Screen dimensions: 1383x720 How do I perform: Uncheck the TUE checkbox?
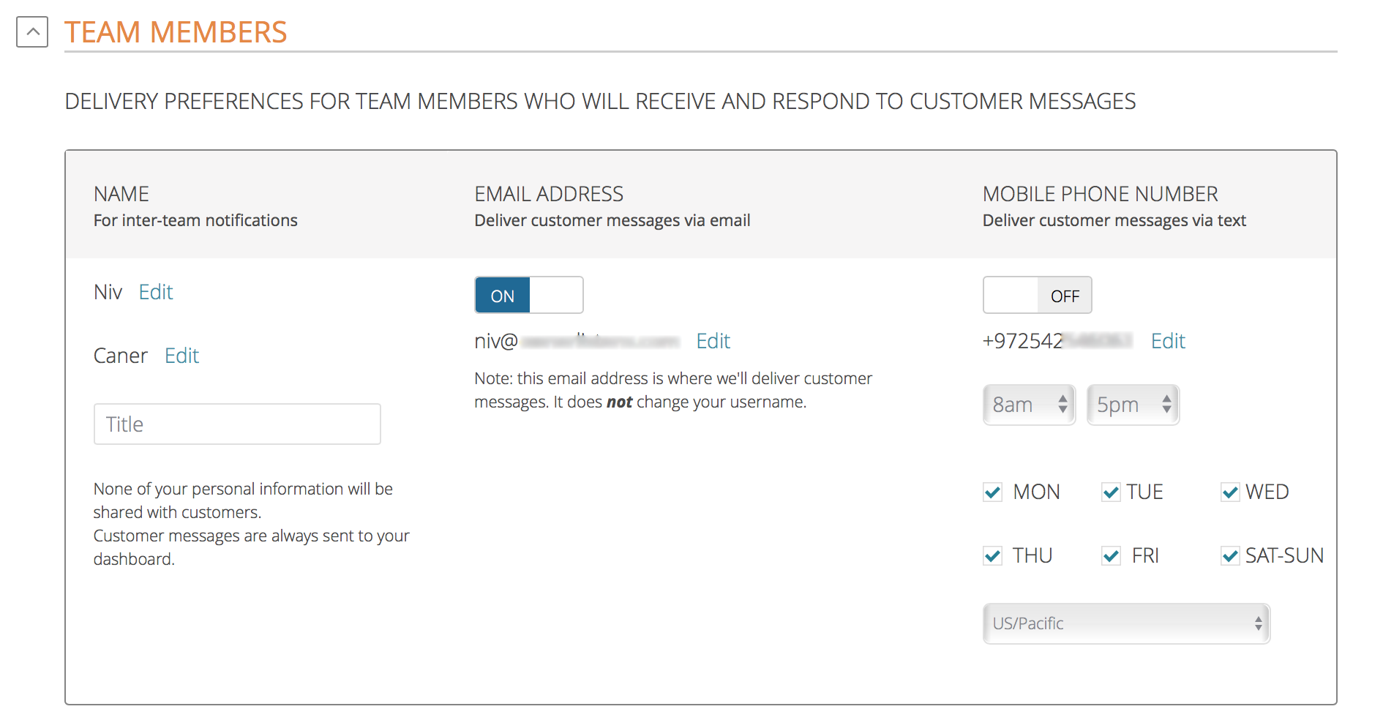click(1111, 492)
